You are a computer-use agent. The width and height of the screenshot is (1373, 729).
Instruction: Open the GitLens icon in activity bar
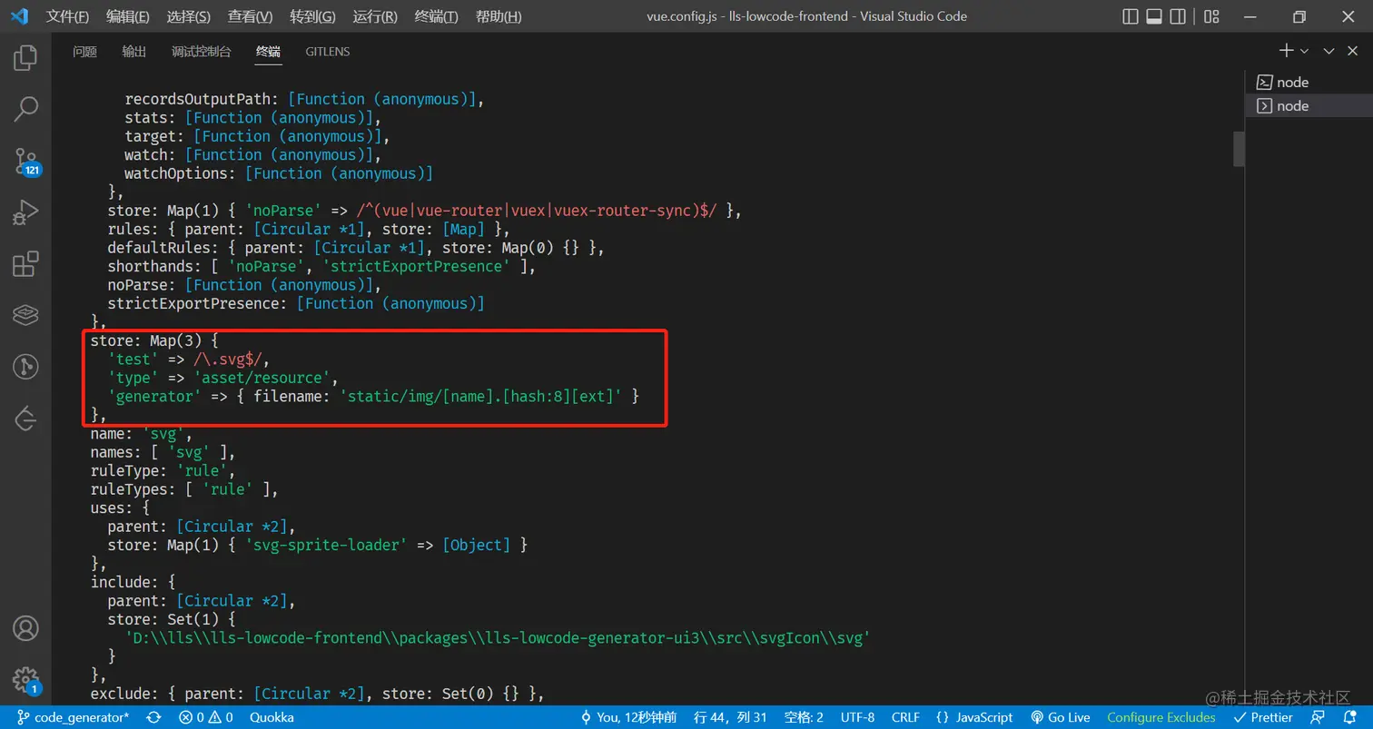[x=25, y=419]
